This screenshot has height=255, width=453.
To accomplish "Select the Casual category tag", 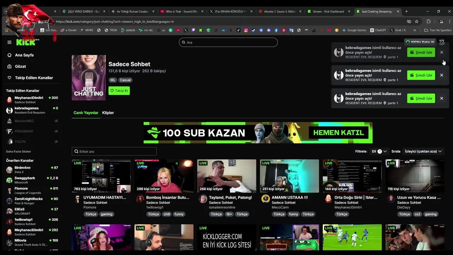I will 125,80.
